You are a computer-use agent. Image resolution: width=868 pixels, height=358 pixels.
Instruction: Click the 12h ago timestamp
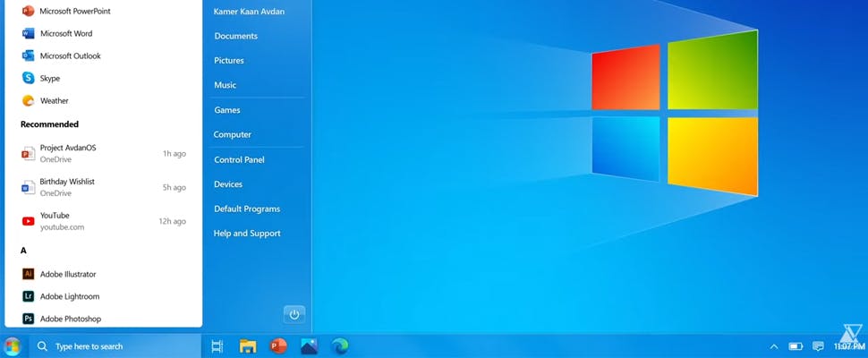click(172, 221)
